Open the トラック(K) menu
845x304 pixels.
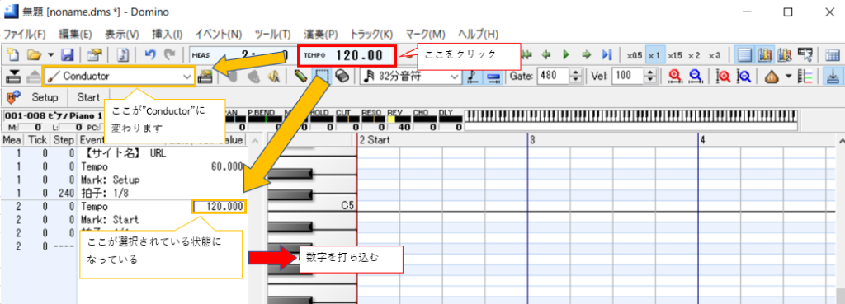(x=372, y=34)
